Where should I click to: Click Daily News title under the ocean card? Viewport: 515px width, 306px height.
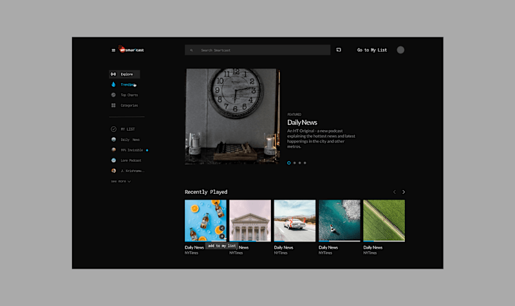coord(328,247)
